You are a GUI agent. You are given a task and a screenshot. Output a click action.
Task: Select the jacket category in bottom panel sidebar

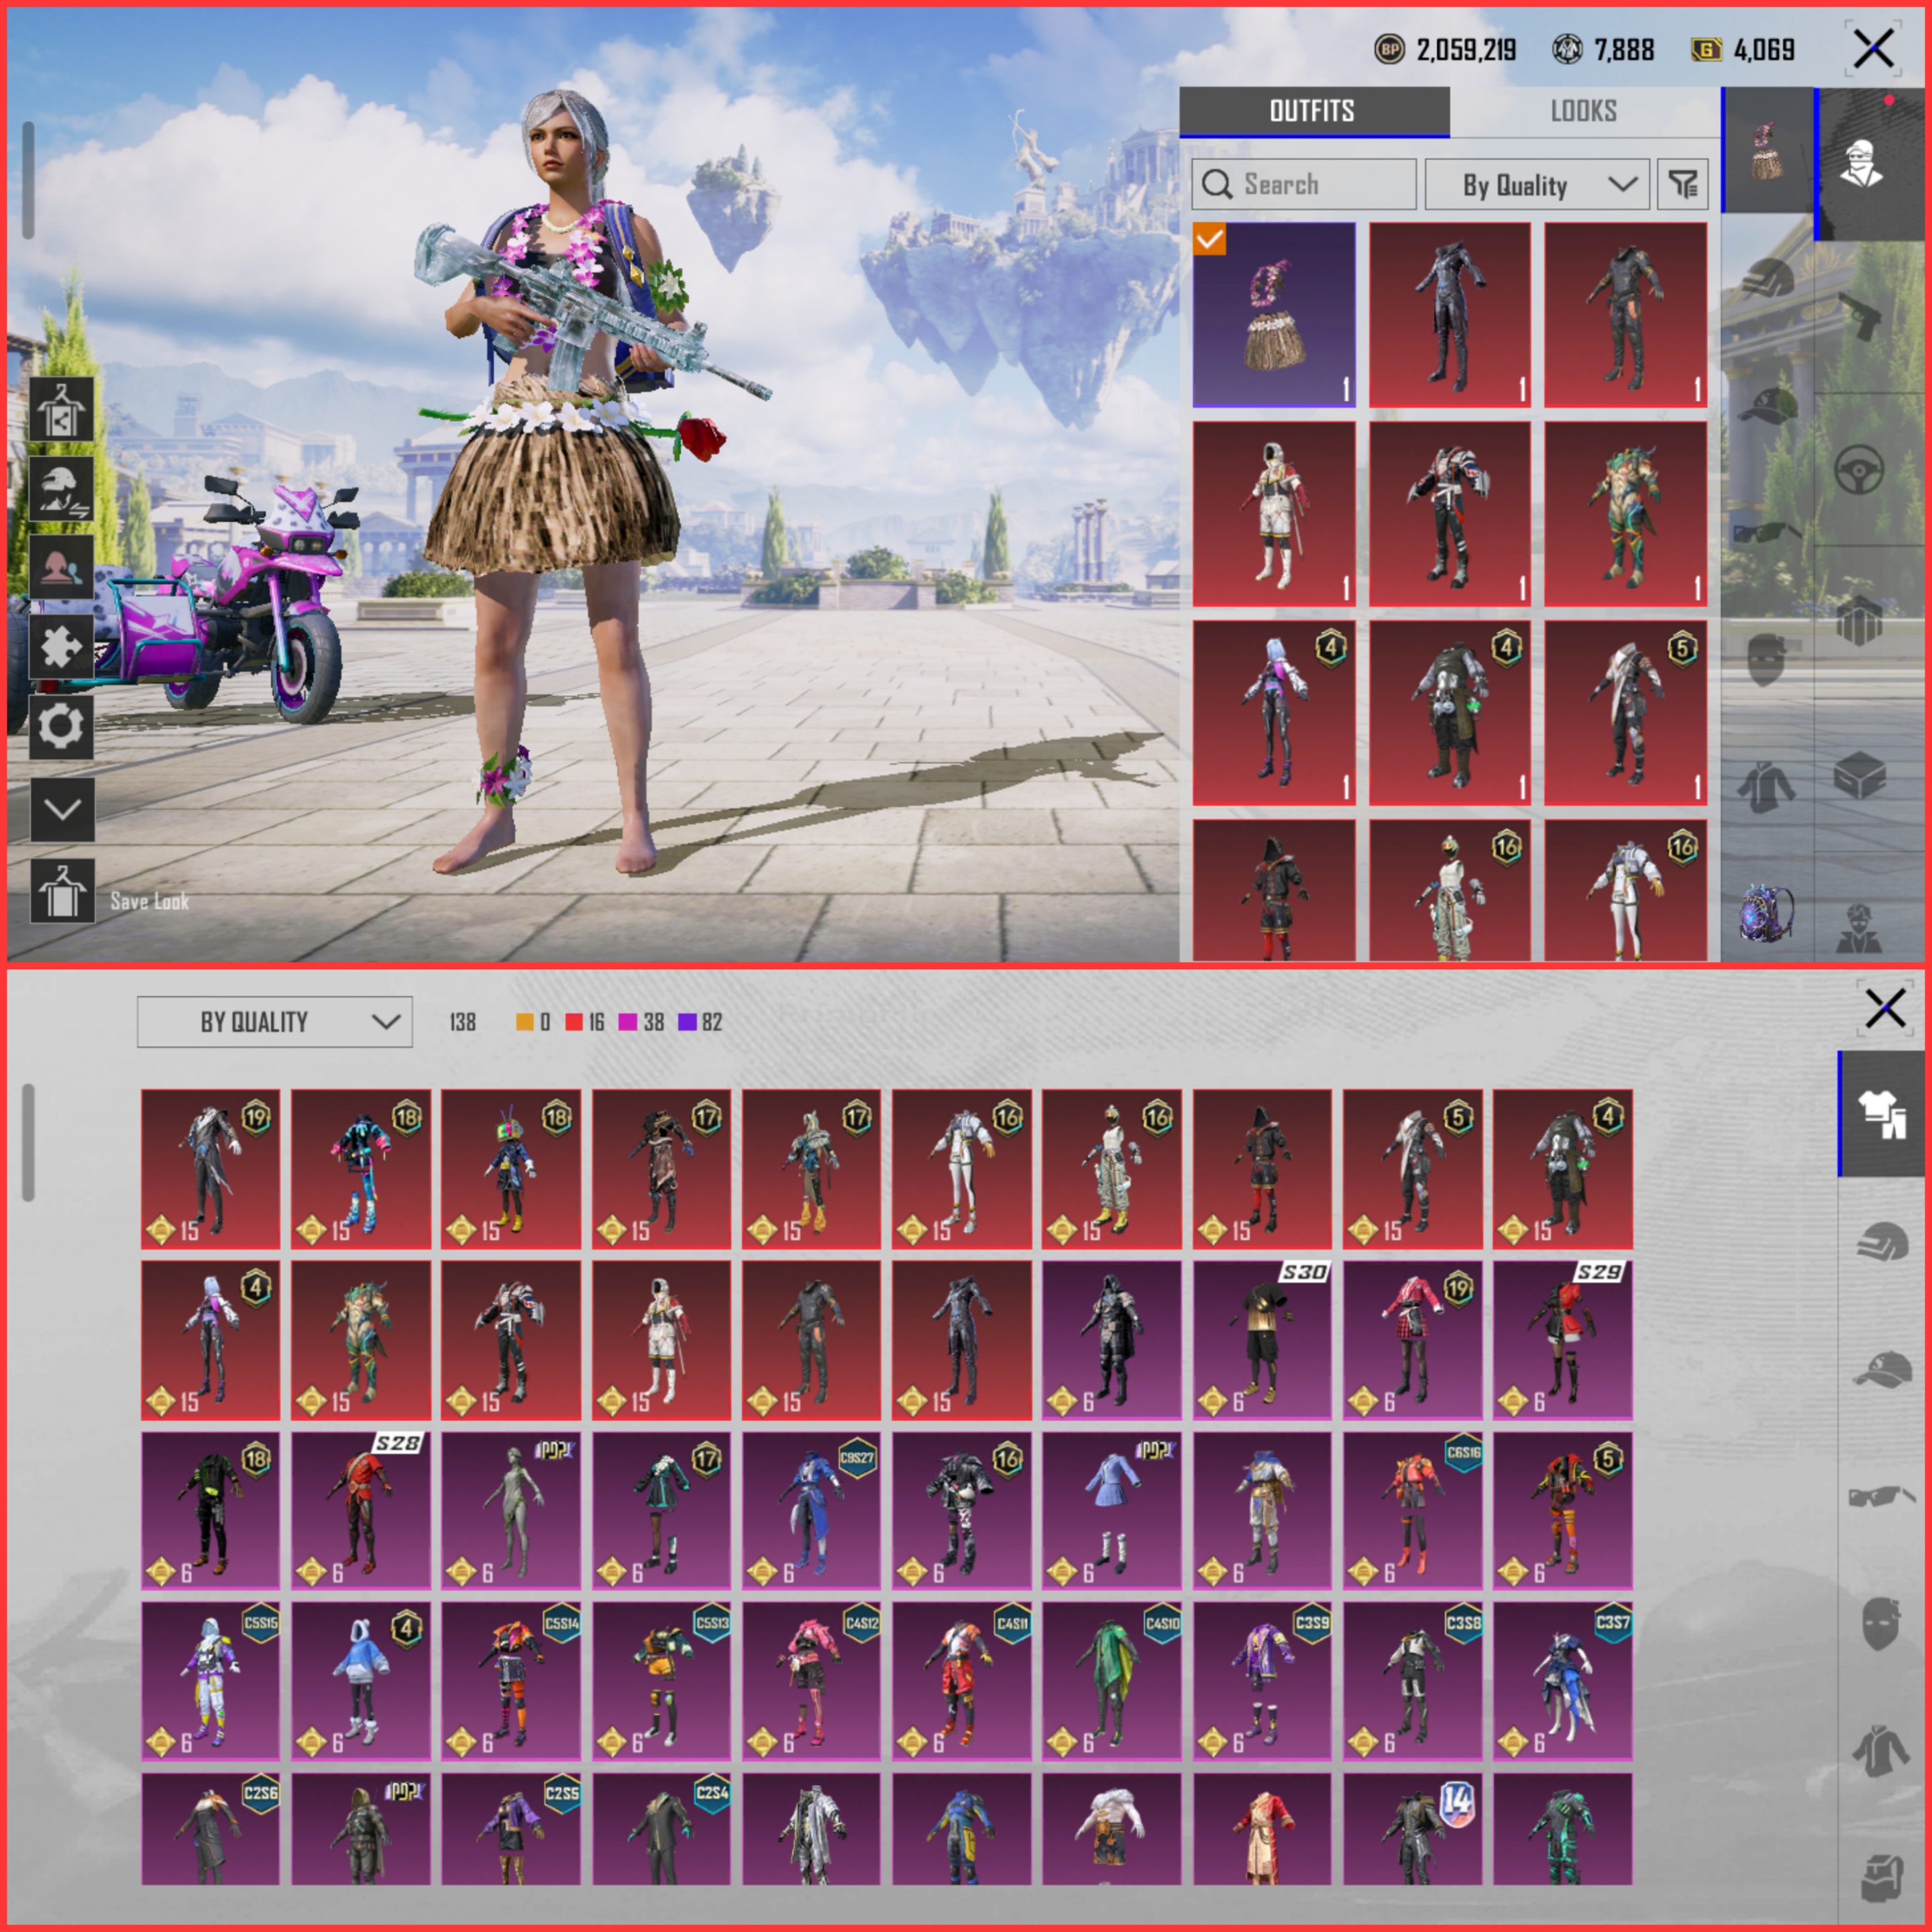click(1881, 1751)
